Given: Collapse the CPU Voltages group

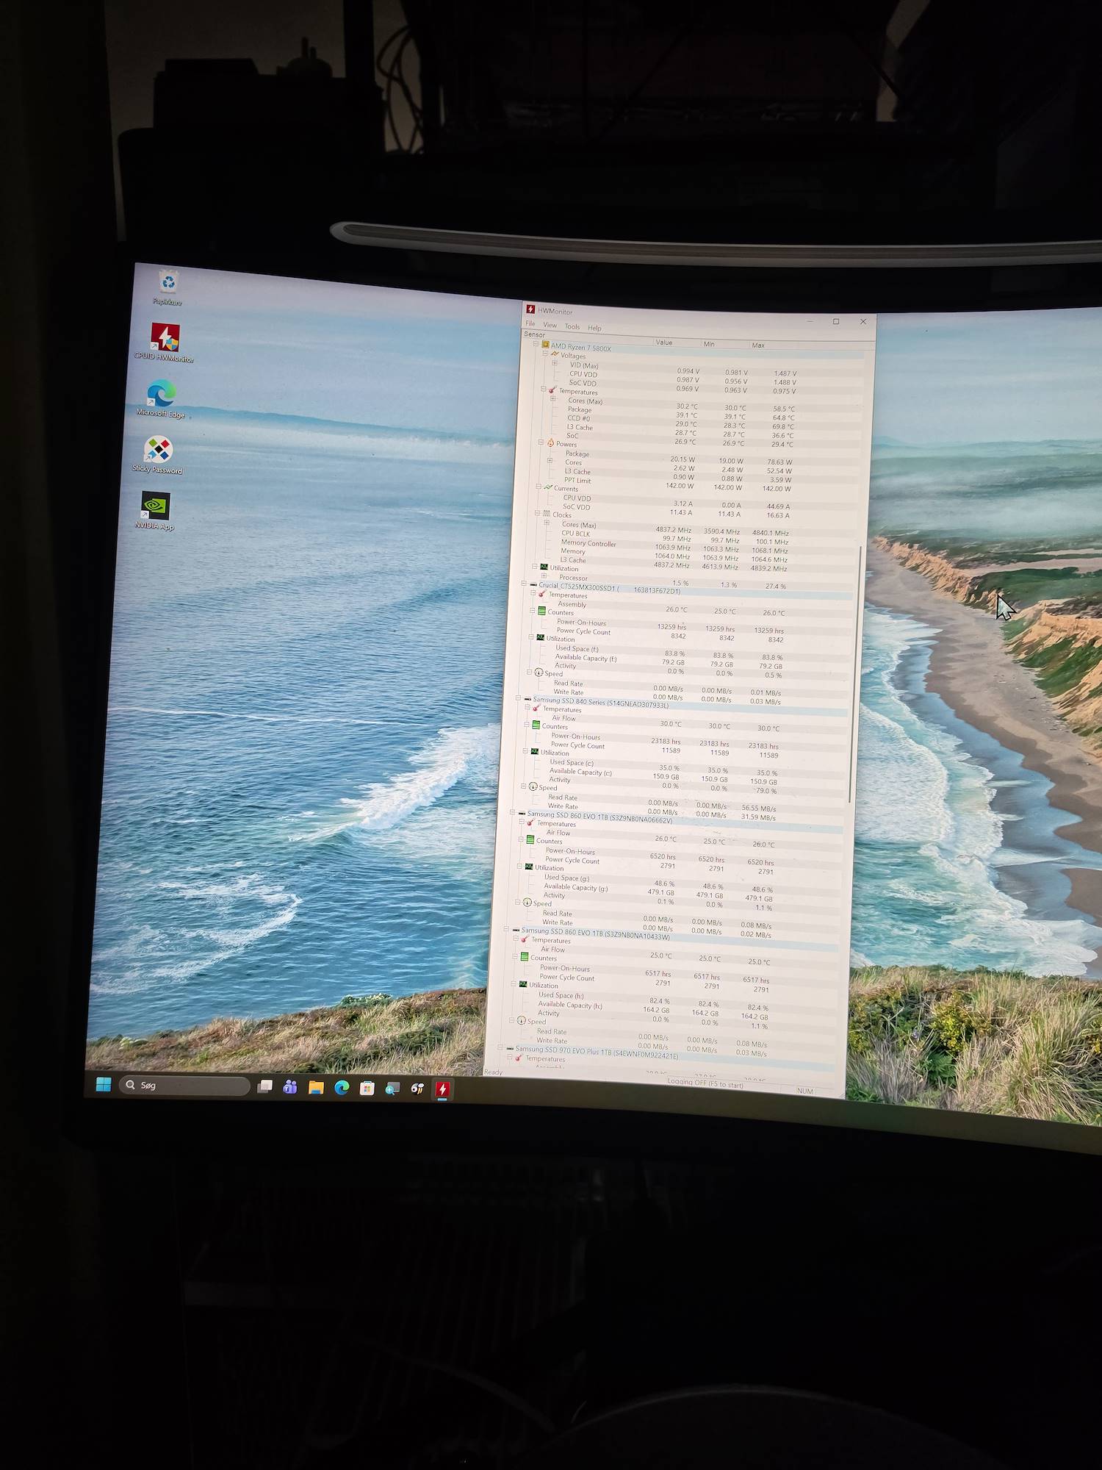Looking at the screenshot, I should coord(545,353).
